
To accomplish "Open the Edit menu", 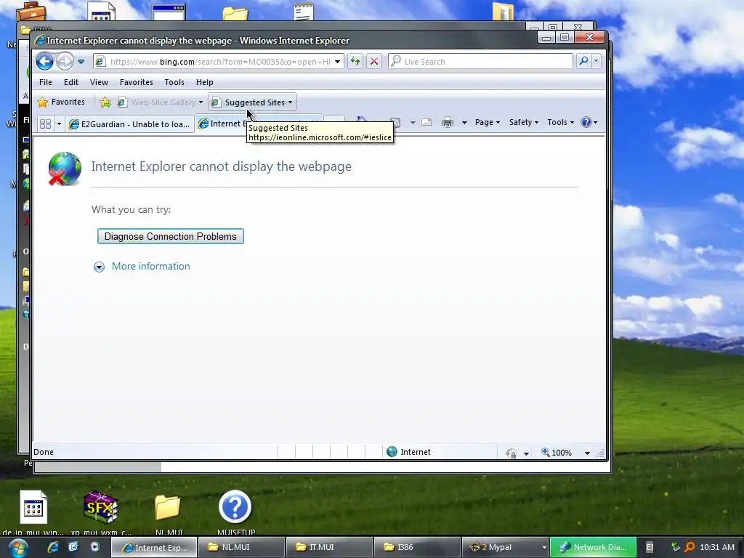I will pos(71,82).
